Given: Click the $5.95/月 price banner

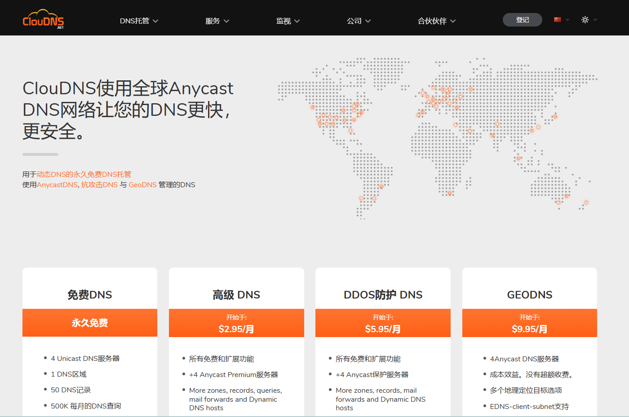Looking at the screenshot, I should (x=383, y=323).
